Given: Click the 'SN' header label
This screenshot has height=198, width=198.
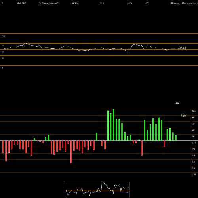Looking at the screenshot, I should (x=147, y=3).
